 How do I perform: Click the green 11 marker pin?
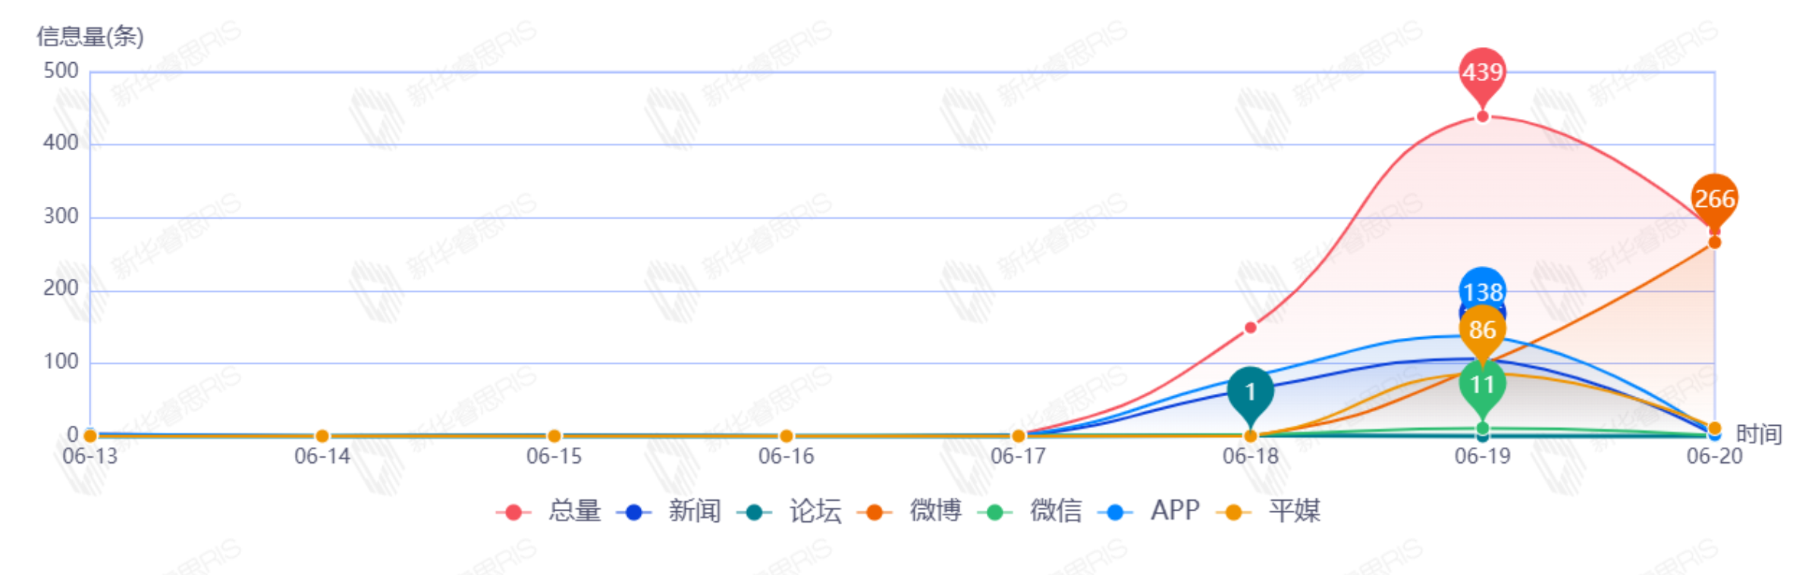(1482, 385)
